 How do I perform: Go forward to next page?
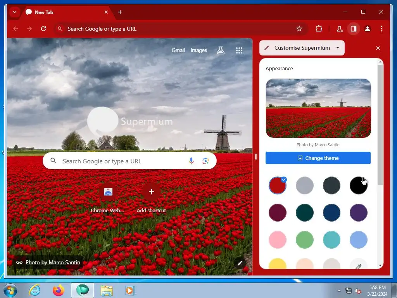(x=29, y=29)
